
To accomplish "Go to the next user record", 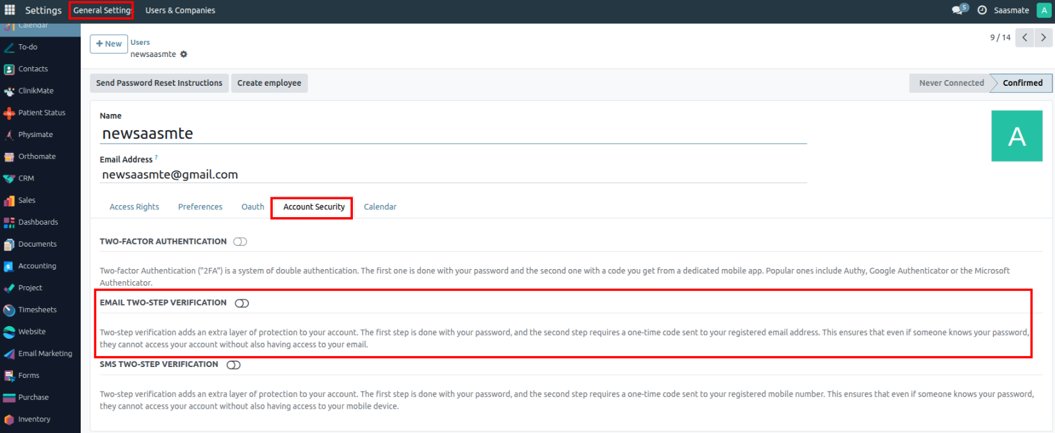I will [1043, 38].
